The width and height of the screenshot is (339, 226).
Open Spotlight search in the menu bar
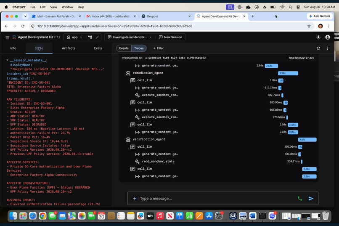[290, 7]
